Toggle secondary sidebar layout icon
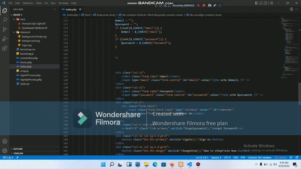The height and width of the screenshot is (169, 301). [265, 3]
